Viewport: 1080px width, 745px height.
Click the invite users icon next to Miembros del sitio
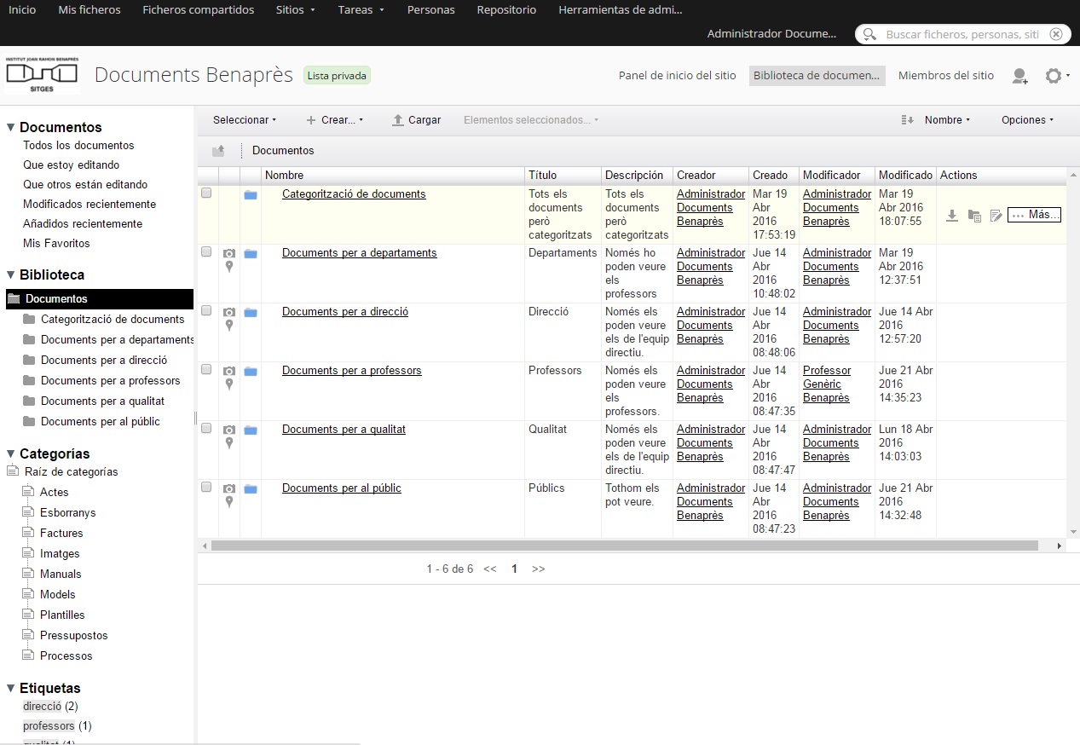(1019, 76)
